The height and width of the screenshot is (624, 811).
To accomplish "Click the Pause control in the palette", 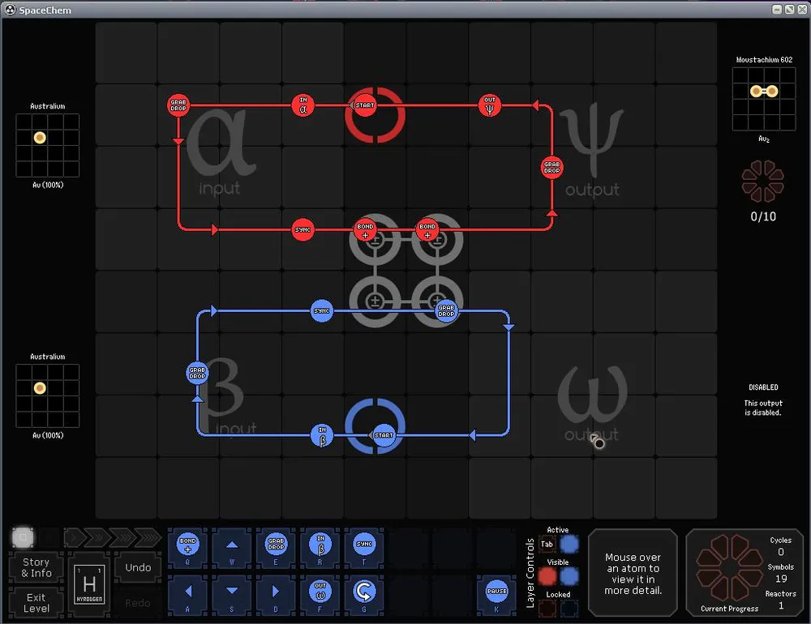I will pos(497,590).
